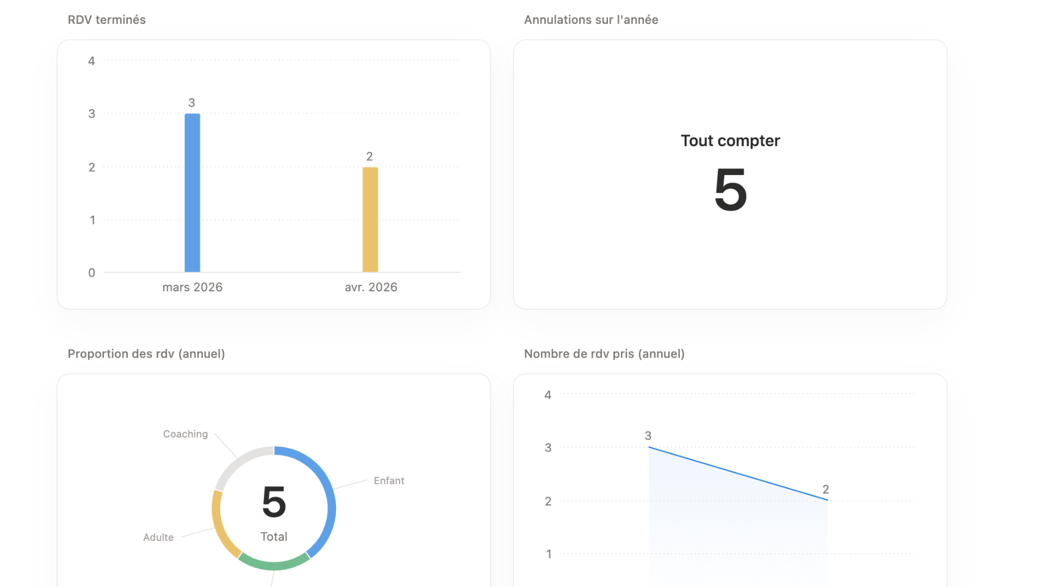Open Annulations sur l'année chart title
Viewport: 1044px width, 587px height.
pyautogui.click(x=591, y=20)
